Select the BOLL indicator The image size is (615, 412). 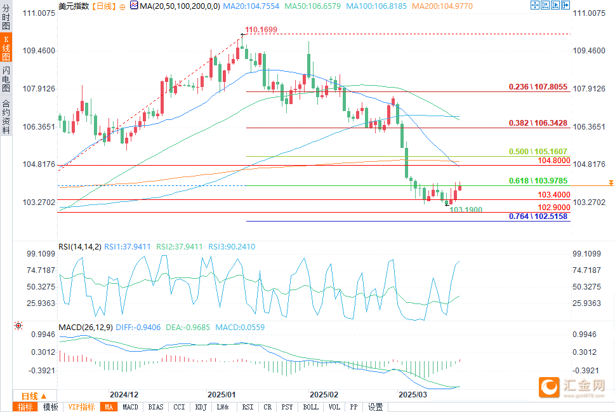click(x=310, y=407)
